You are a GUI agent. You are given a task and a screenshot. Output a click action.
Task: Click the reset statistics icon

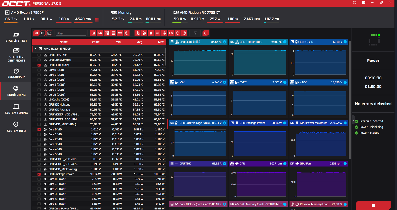tap(206, 33)
